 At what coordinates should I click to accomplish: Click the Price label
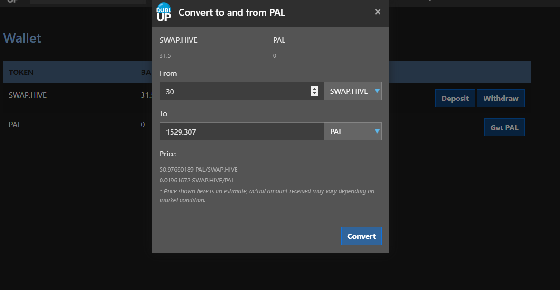point(168,154)
